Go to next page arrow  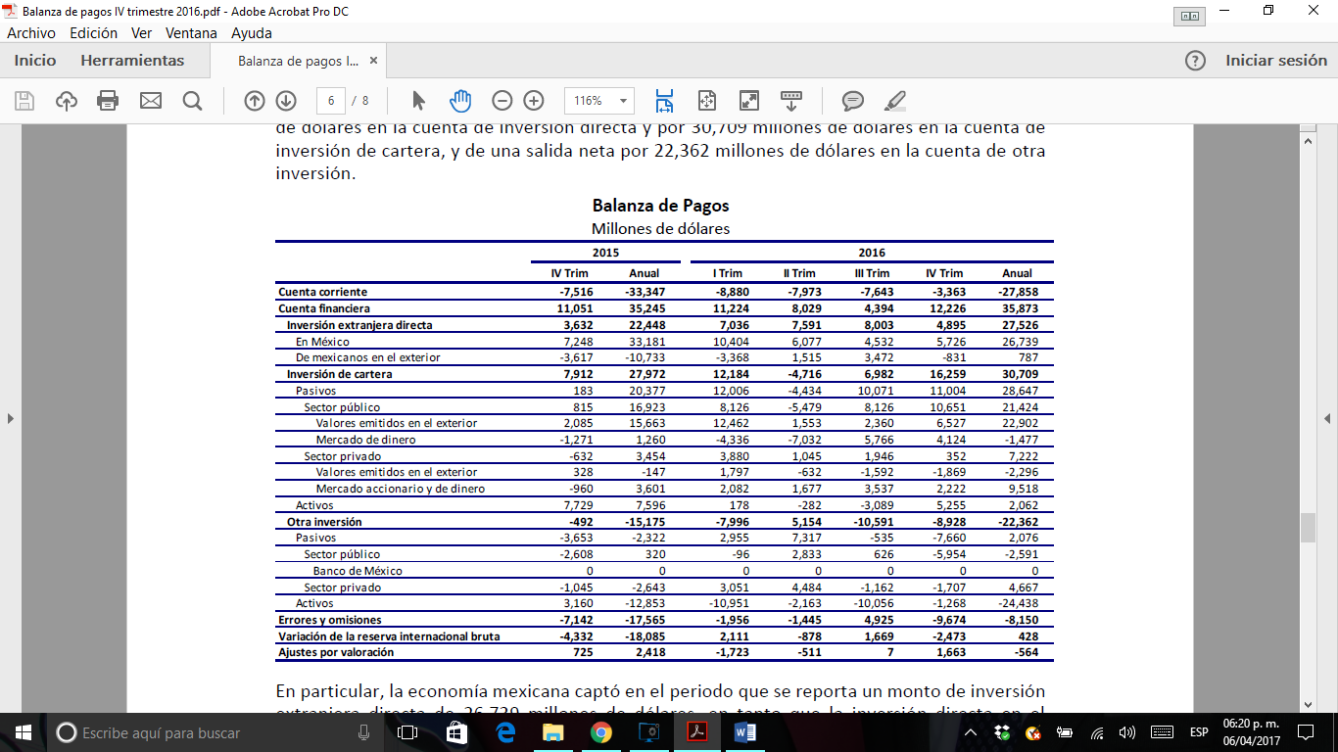coord(286,101)
